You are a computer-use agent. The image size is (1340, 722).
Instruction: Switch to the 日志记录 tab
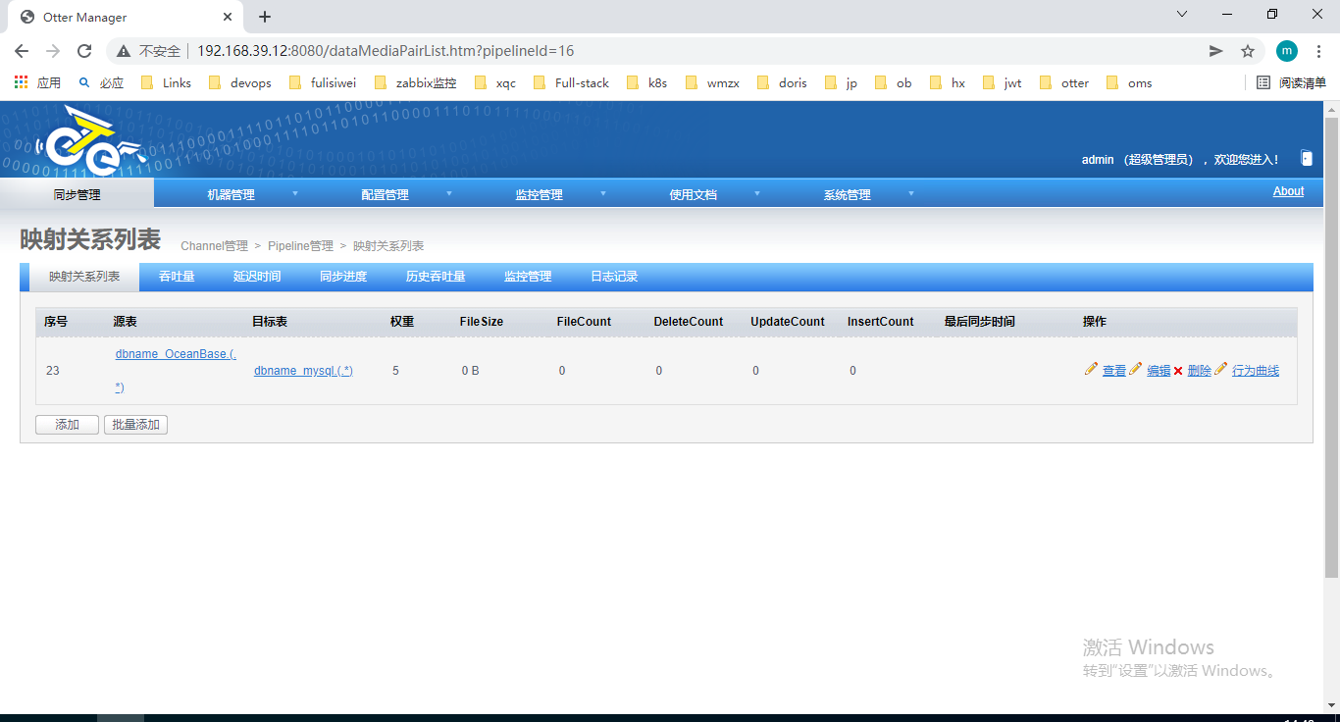614,277
